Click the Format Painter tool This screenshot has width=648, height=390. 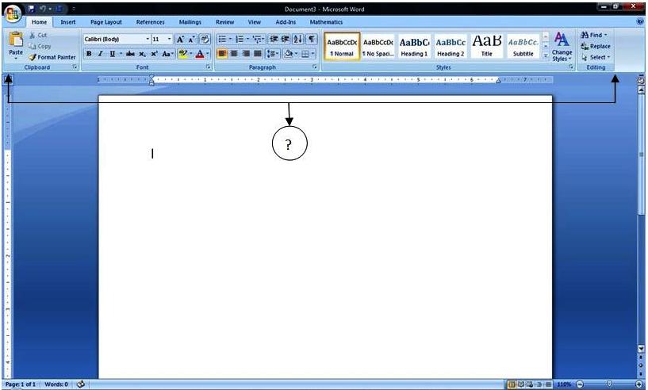[x=52, y=57]
